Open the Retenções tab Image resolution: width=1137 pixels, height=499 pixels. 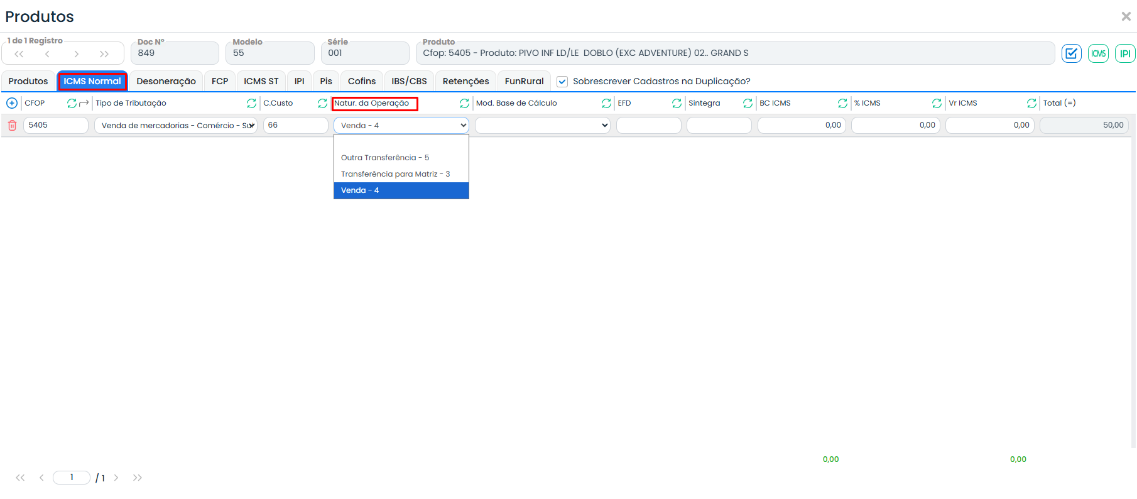click(x=465, y=82)
